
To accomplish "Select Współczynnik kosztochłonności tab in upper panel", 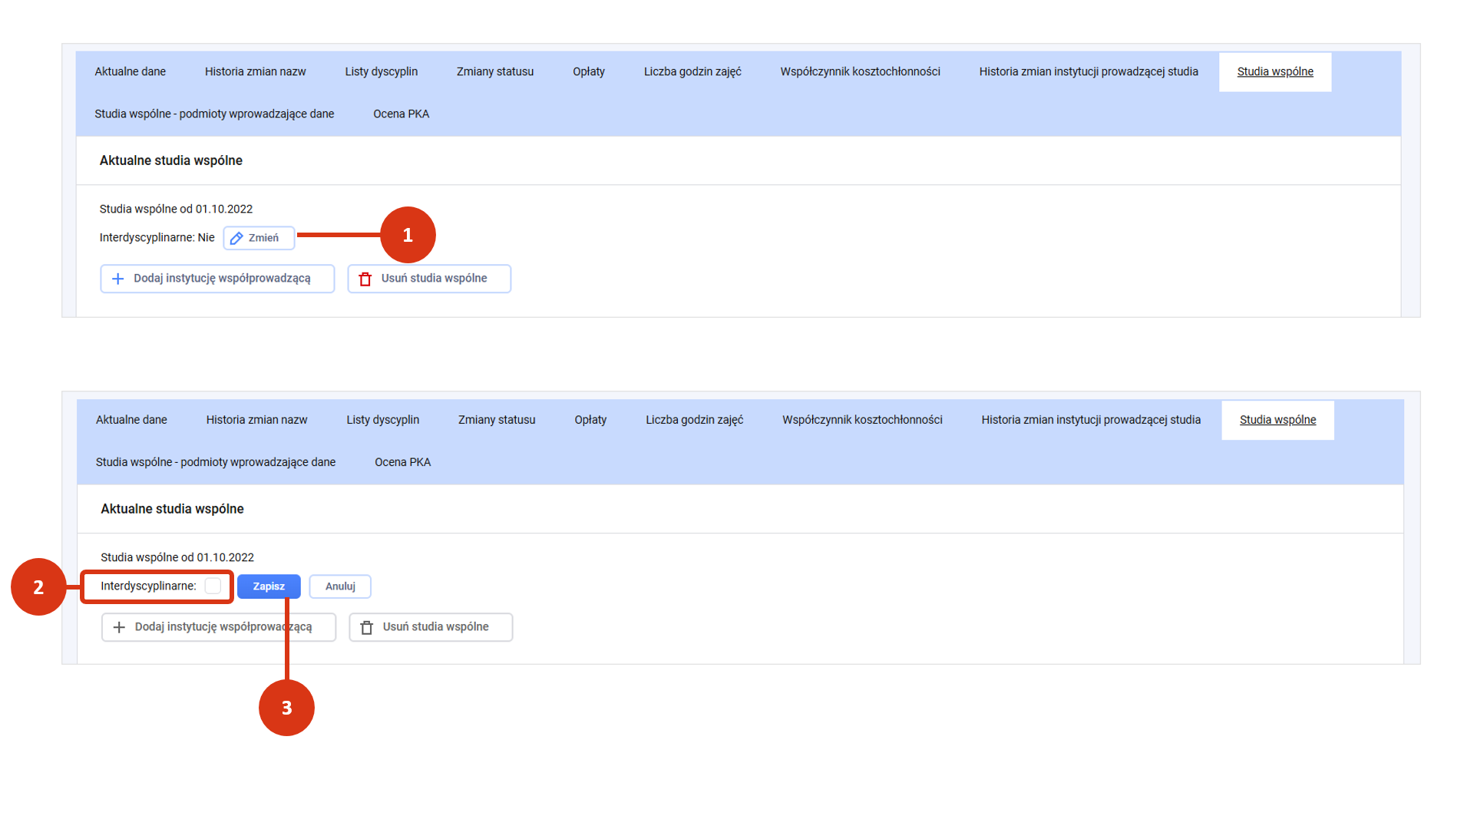I will [860, 71].
